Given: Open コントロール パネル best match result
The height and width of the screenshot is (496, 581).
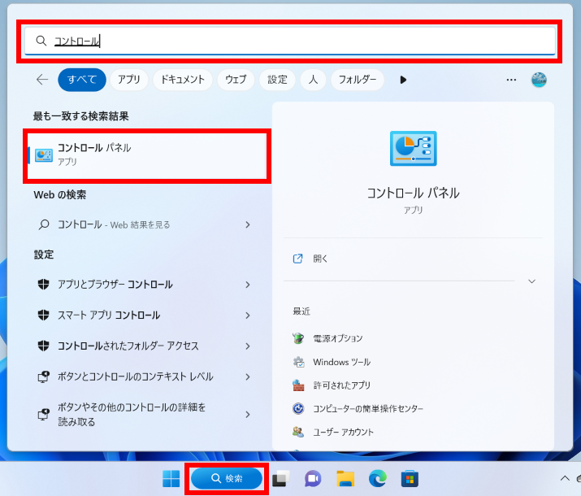Looking at the screenshot, I should pos(147,155).
